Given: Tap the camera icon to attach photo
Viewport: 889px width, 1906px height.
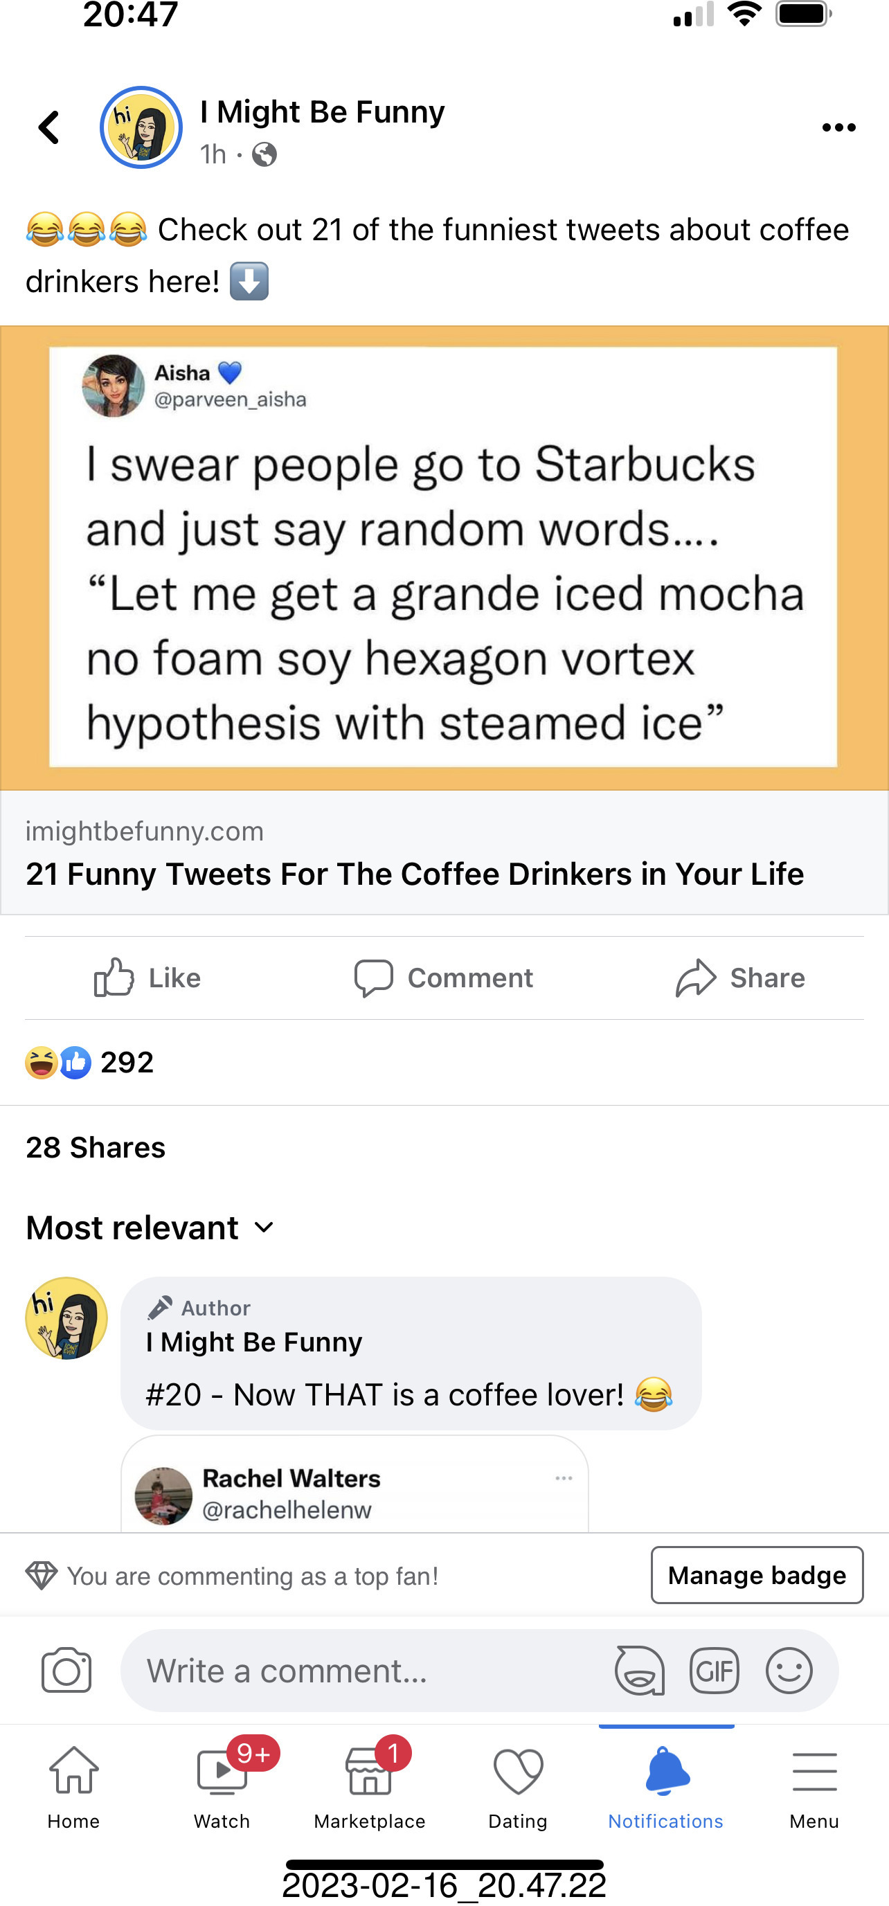Looking at the screenshot, I should pos(66,1670).
